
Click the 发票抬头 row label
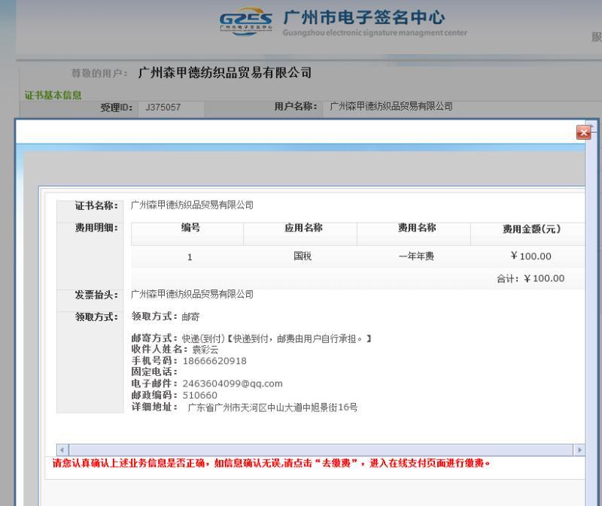[x=96, y=295]
